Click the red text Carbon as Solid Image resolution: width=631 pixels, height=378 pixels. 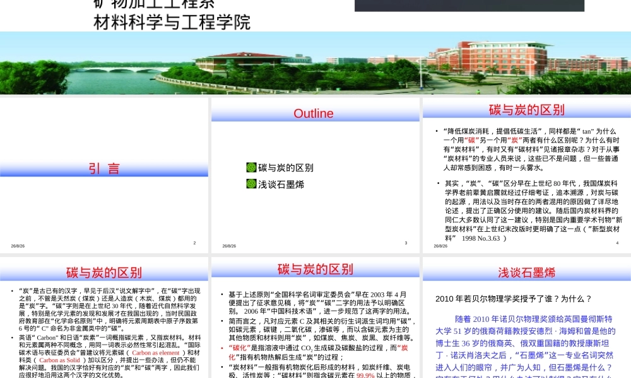(x=59, y=360)
